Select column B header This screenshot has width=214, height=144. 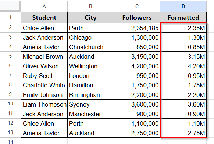[x=90, y=6]
